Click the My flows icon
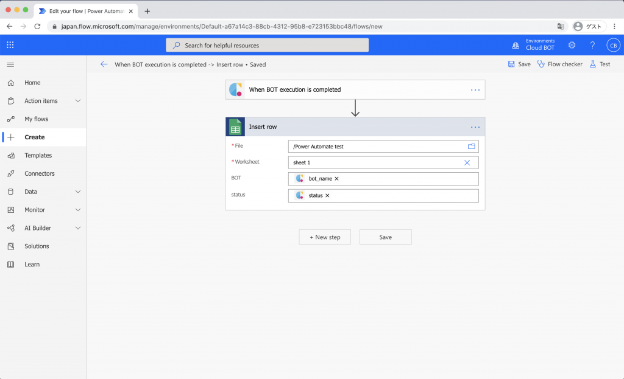 coord(11,119)
